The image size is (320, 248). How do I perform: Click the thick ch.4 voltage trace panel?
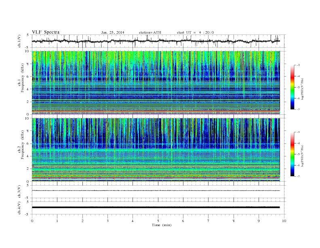coord(159,208)
